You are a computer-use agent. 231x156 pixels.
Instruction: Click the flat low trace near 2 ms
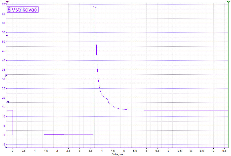[57, 134]
